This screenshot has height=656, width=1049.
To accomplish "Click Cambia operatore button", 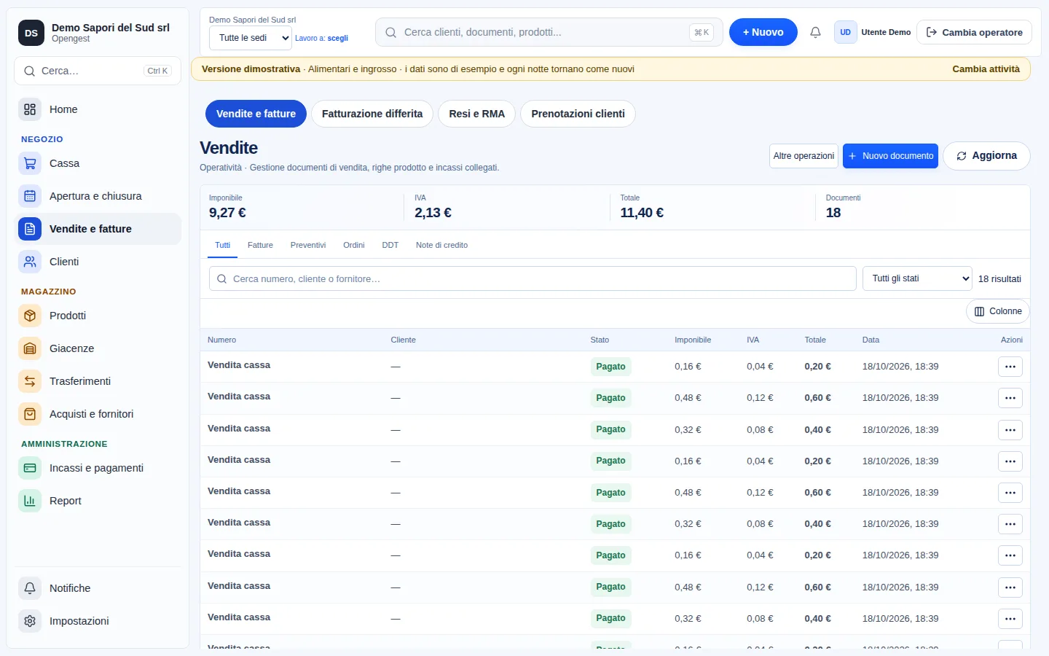I will coord(975,32).
